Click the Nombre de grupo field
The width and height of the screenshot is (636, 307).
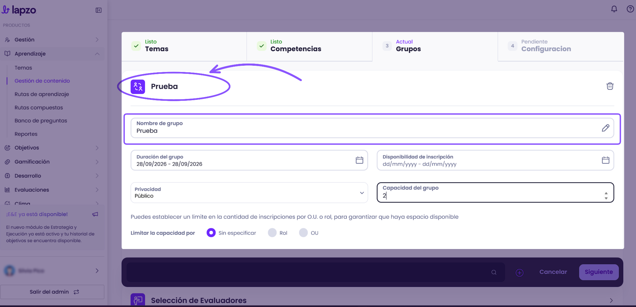pos(372,128)
